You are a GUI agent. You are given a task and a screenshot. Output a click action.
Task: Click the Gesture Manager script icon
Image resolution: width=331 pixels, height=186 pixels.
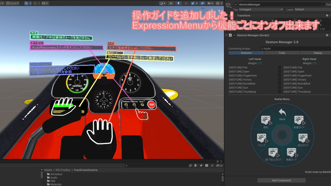230,35
